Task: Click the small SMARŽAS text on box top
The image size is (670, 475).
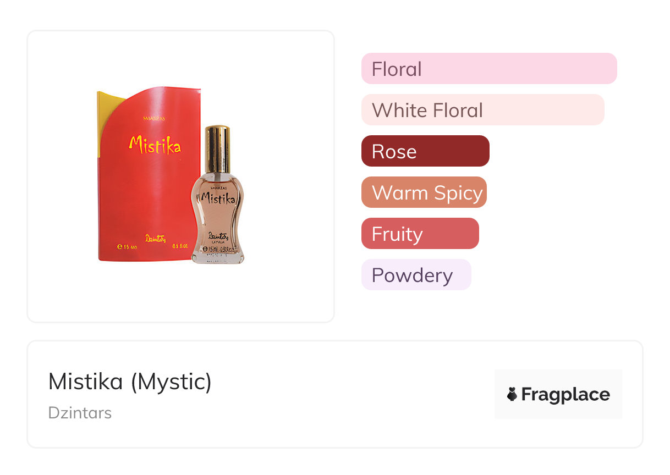Action: click(152, 118)
